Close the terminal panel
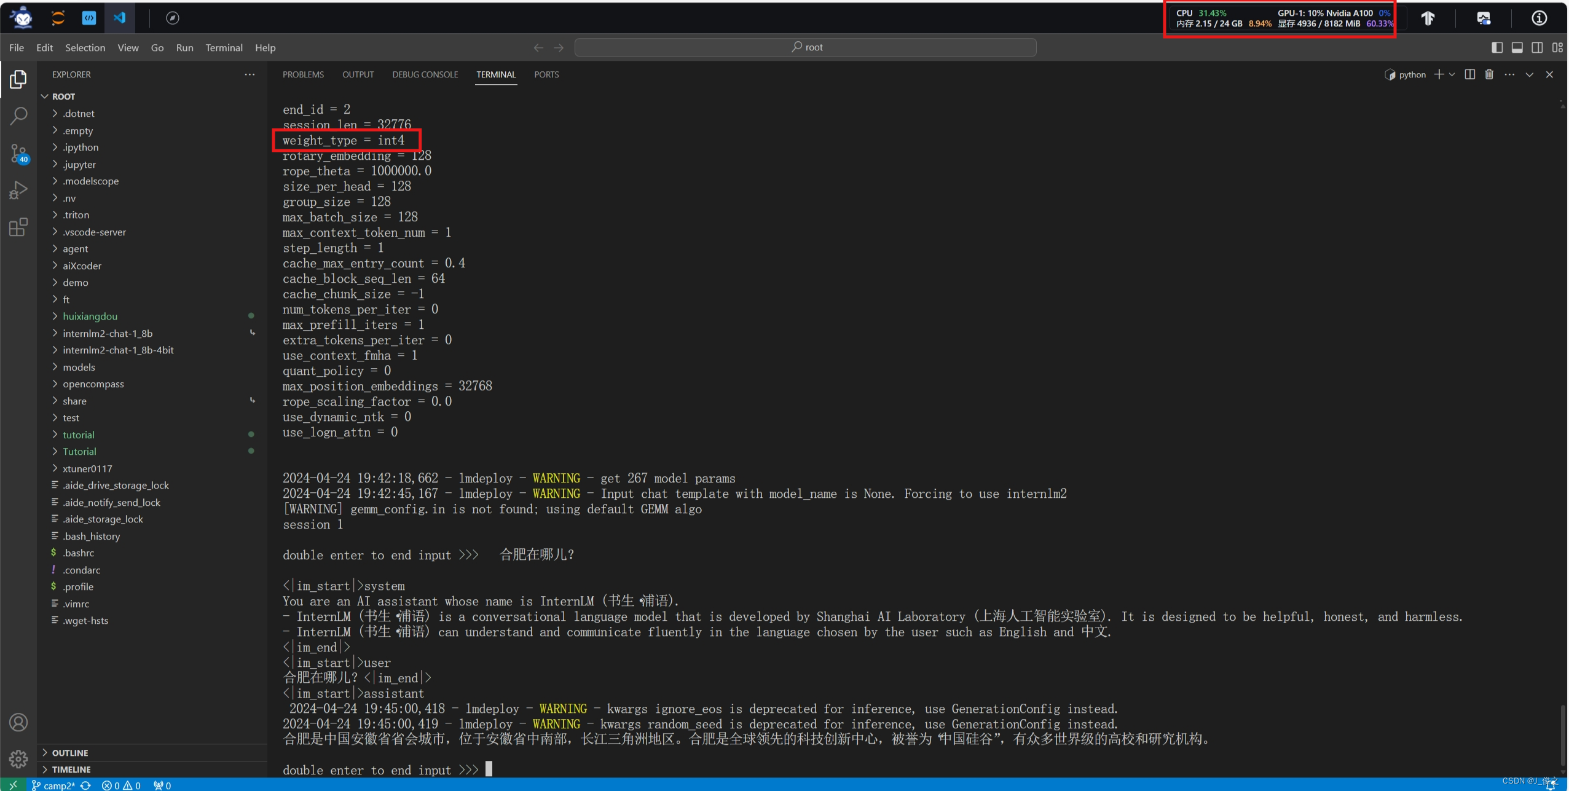 tap(1549, 74)
